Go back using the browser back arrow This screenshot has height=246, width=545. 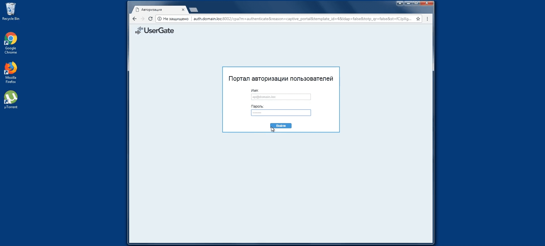(x=135, y=19)
